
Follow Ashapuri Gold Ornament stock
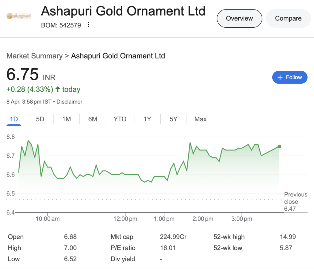coord(289,77)
